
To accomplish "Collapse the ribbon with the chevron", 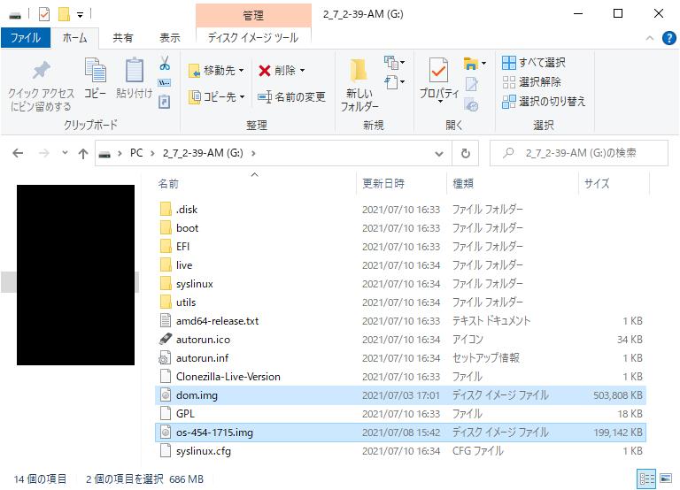I will pyautogui.click(x=650, y=38).
